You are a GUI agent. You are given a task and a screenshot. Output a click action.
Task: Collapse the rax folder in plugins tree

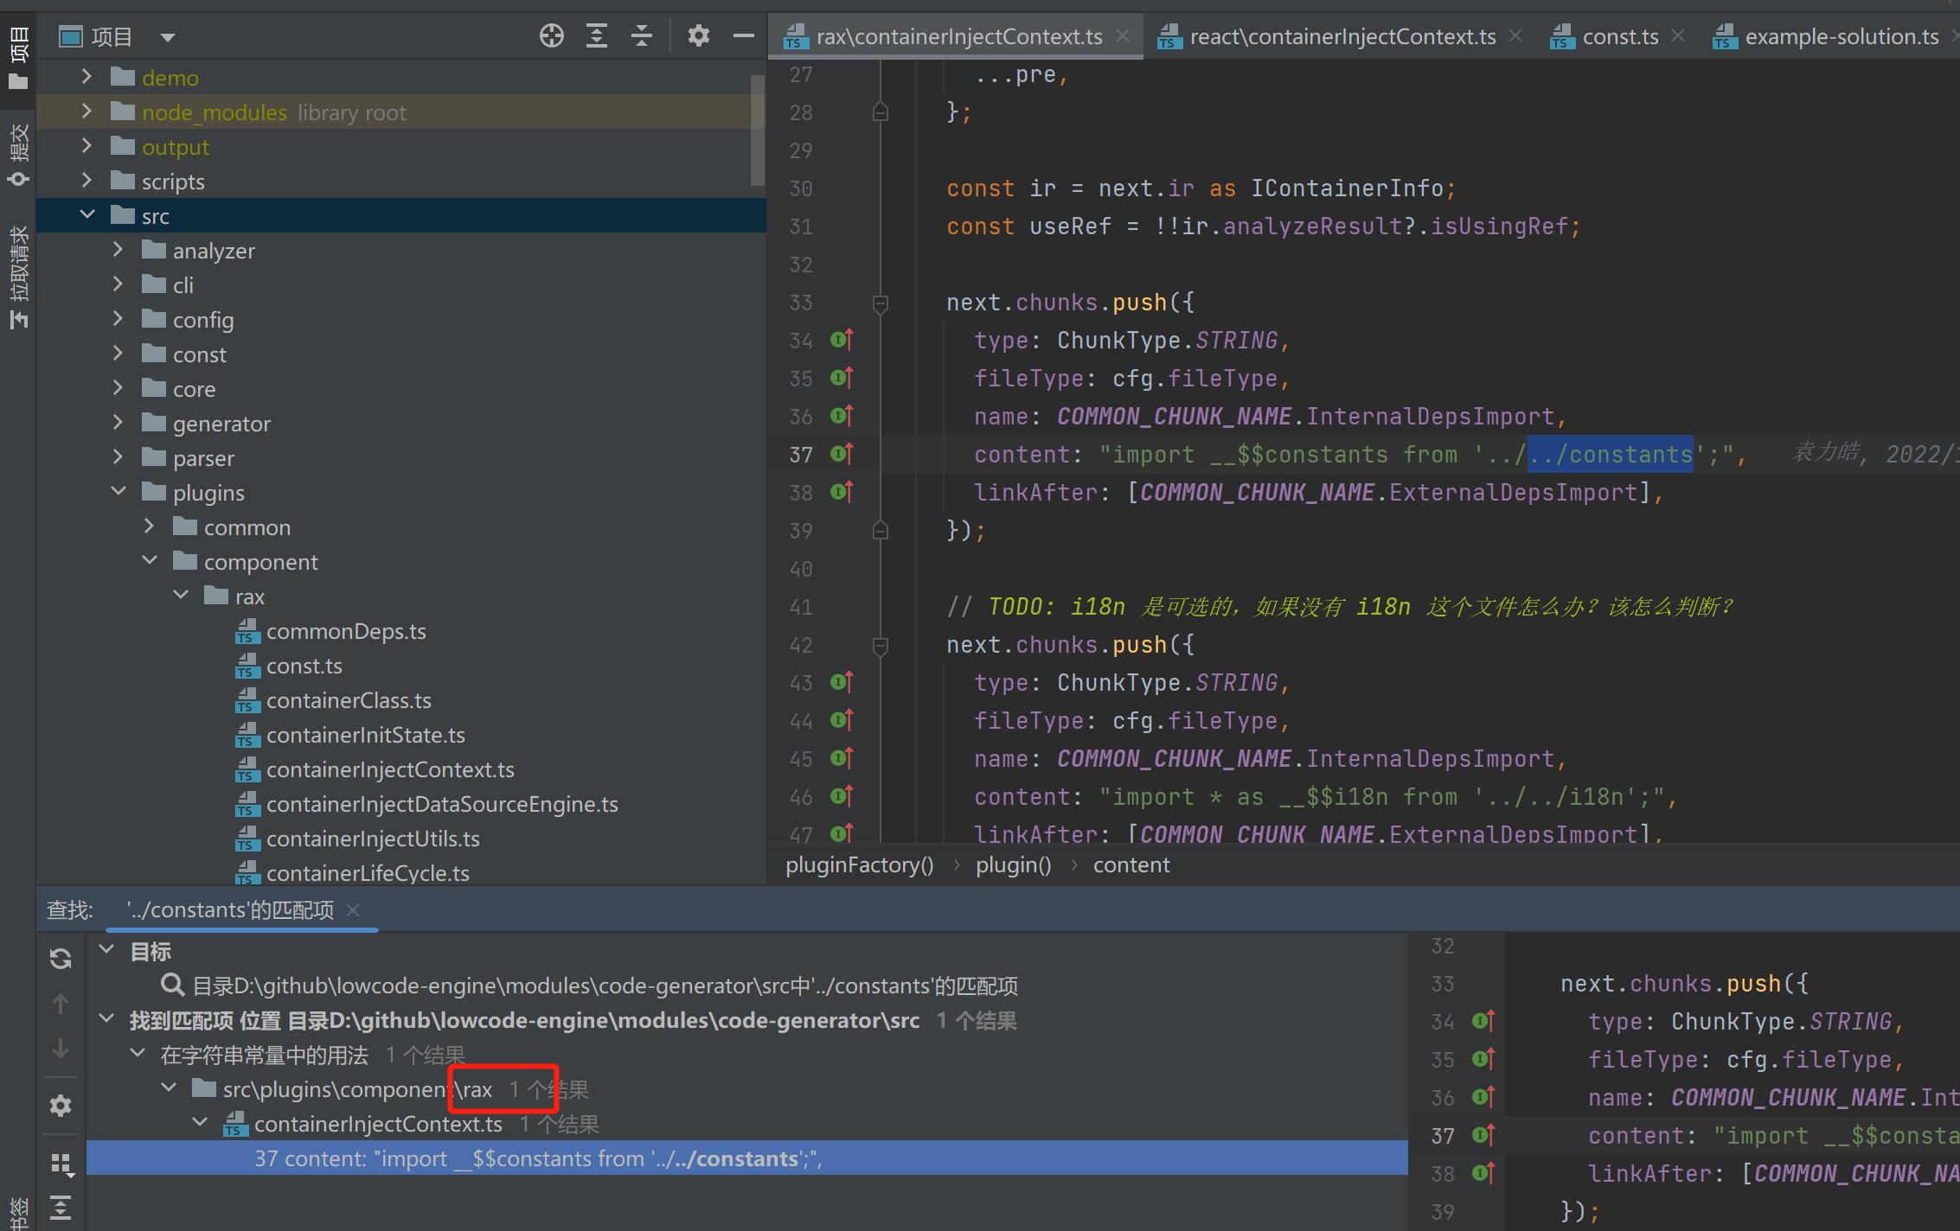[181, 595]
